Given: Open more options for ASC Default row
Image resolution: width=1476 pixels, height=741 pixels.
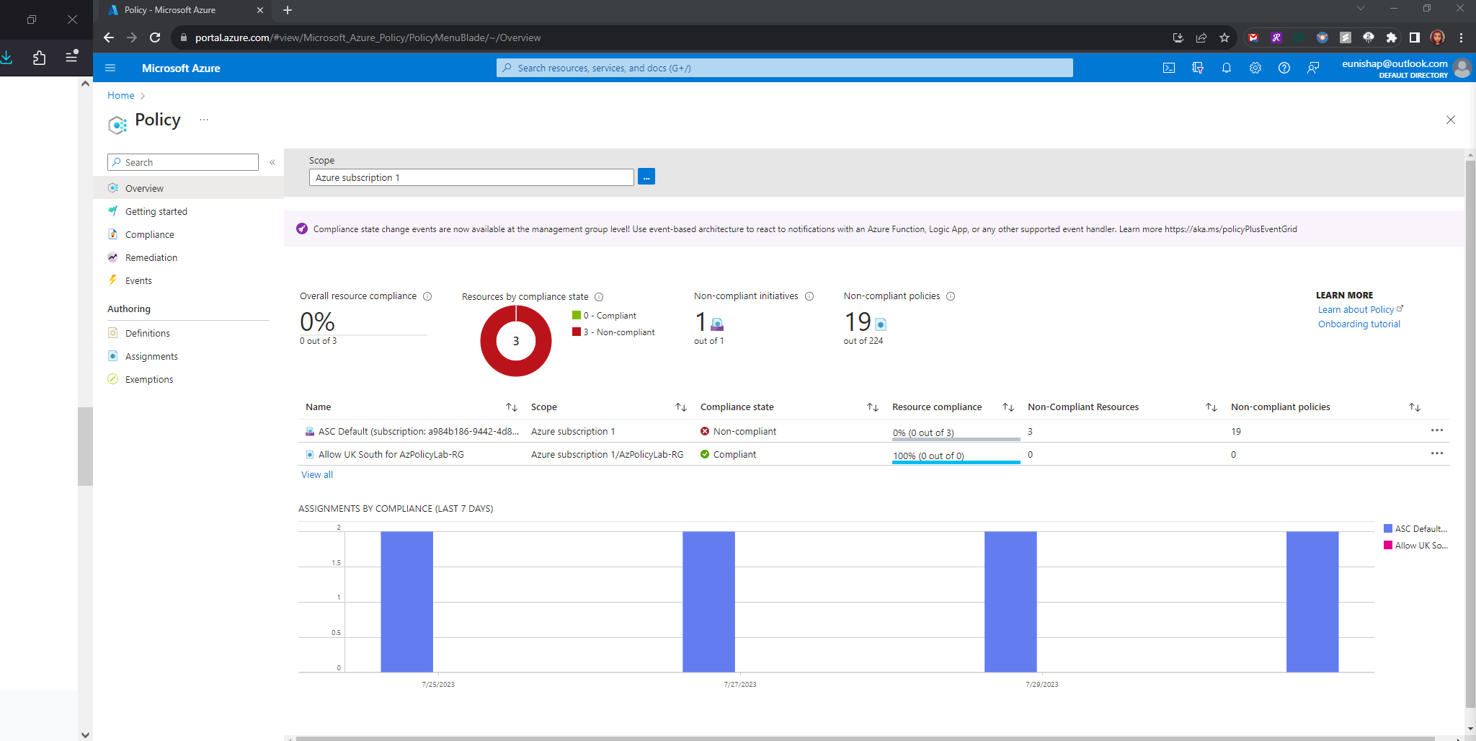Looking at the screenshot, I should tap(1436, 430).
